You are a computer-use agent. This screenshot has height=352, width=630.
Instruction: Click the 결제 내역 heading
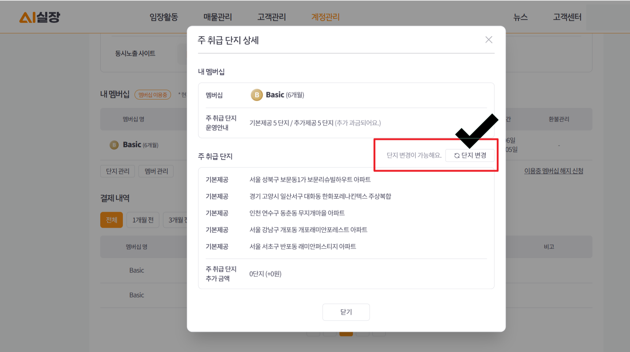pyautogui.click(x=115, y=198)
